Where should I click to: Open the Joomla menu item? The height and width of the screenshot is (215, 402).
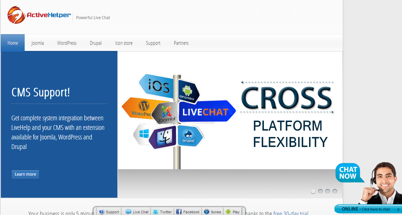coord(37,43)
